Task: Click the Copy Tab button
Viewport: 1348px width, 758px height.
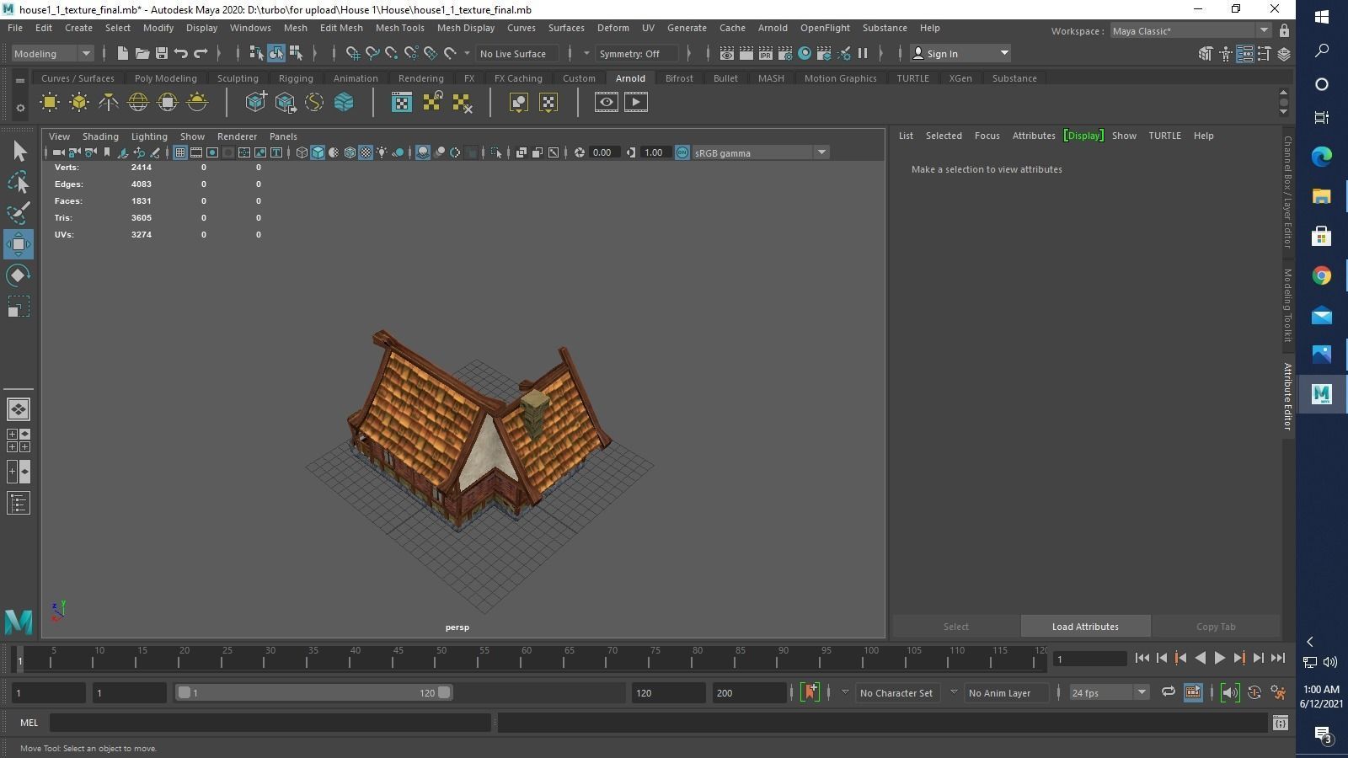Action: point(1216,627)
